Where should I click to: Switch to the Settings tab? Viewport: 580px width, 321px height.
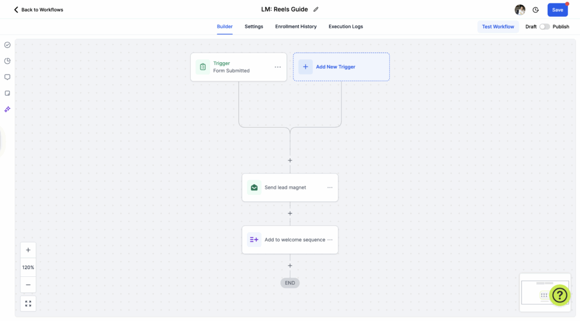pyautogui.click(x=254, y=27)
